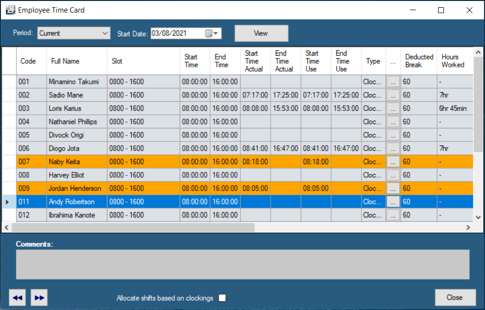Click ellipsis button for Diogo Jota row
Viewport: 485px width, 310px height.
click(393, 149)
